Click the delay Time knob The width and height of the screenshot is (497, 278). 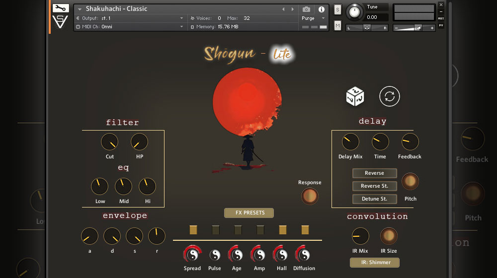380,141
